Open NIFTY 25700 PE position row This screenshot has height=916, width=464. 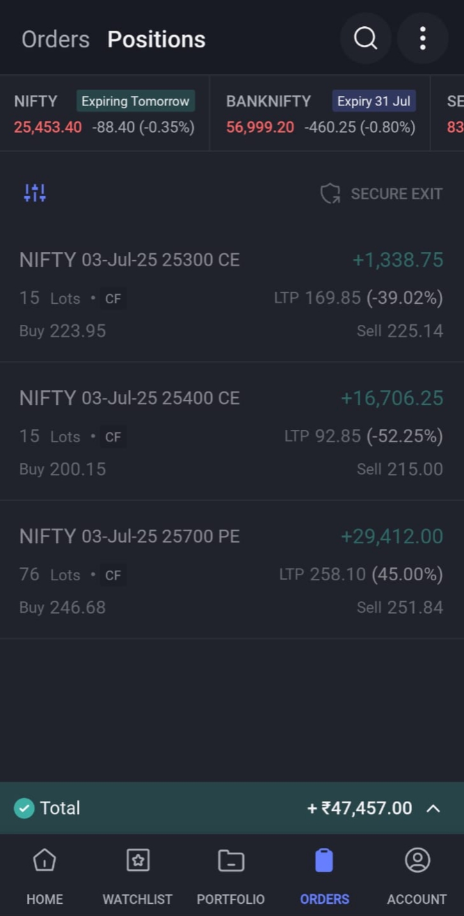coord(232,571)
